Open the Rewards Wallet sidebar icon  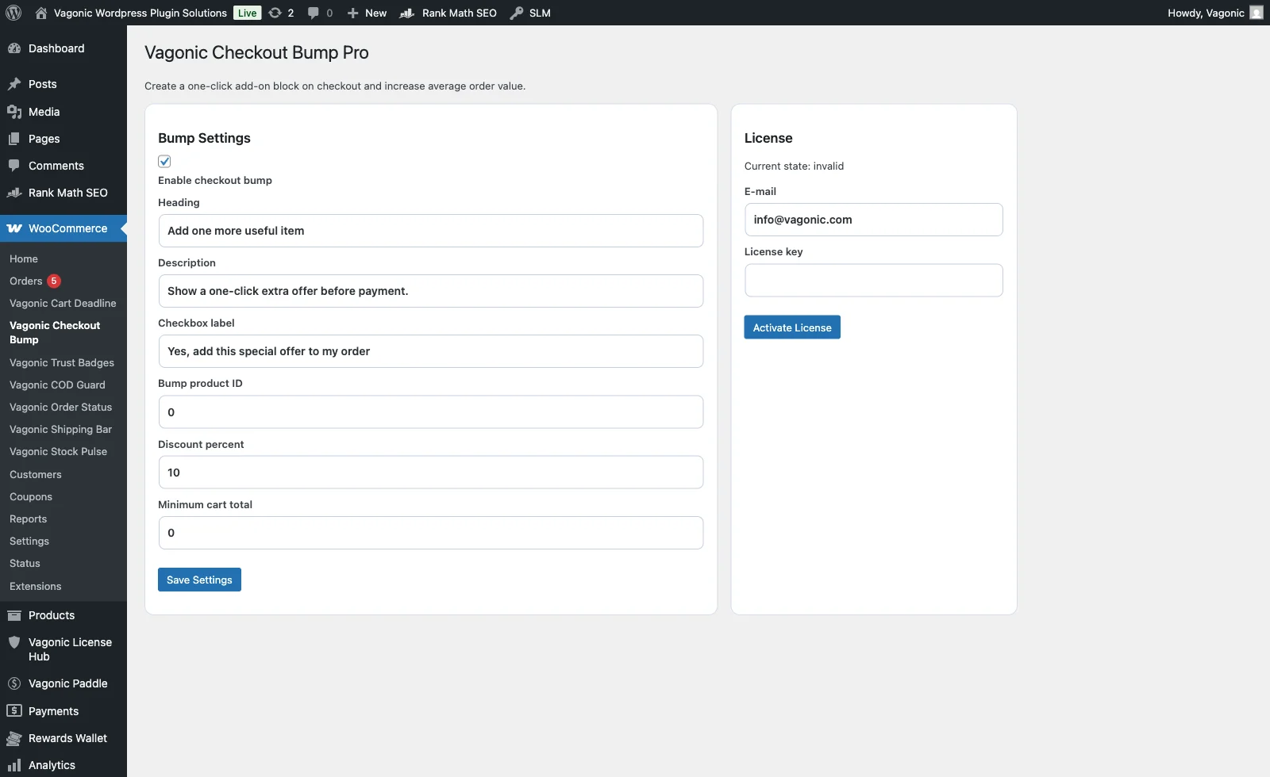point(14,738)
